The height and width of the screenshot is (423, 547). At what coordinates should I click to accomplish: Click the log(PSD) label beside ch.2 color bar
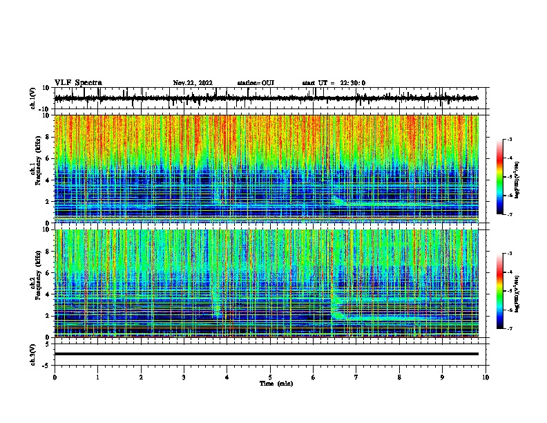517,294
